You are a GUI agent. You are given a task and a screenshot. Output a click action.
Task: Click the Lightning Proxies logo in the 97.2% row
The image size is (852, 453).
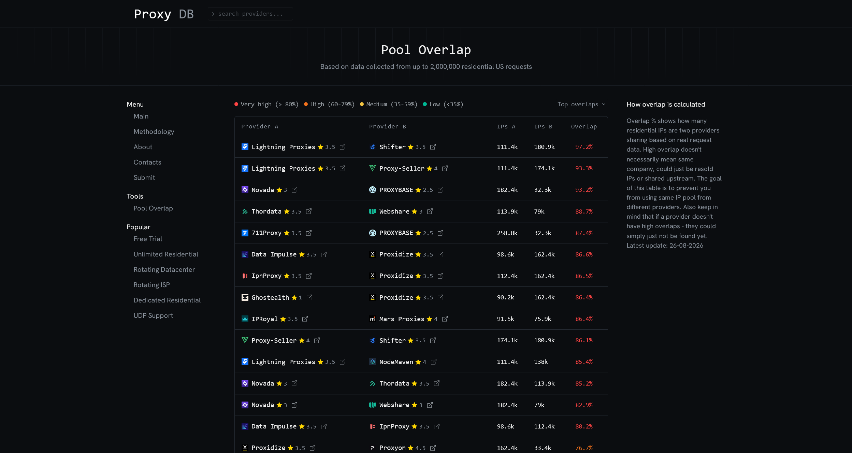click(245, 147)
